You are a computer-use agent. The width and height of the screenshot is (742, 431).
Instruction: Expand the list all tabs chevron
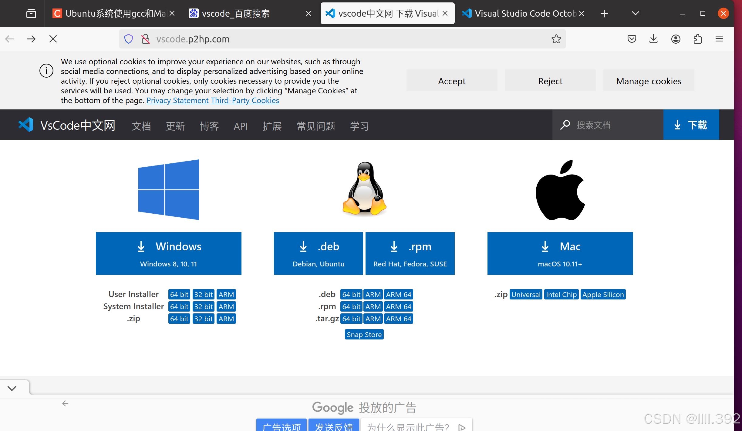click(635, 13)
